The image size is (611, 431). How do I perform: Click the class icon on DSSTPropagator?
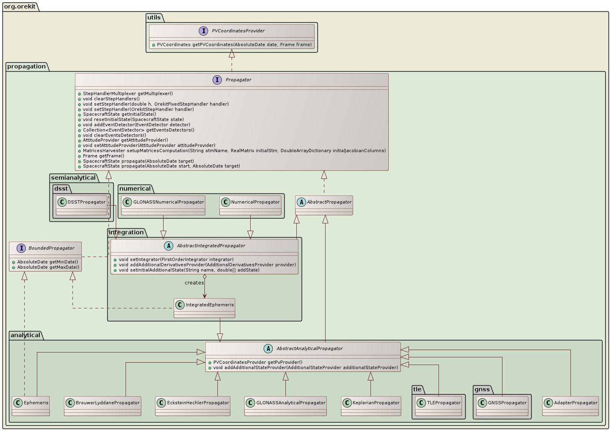pyautogui.click(x=62, y=202)
